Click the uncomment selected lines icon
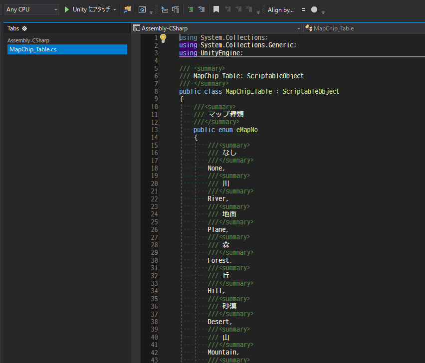This screenshot has height=363, width=425. (201, 9)
